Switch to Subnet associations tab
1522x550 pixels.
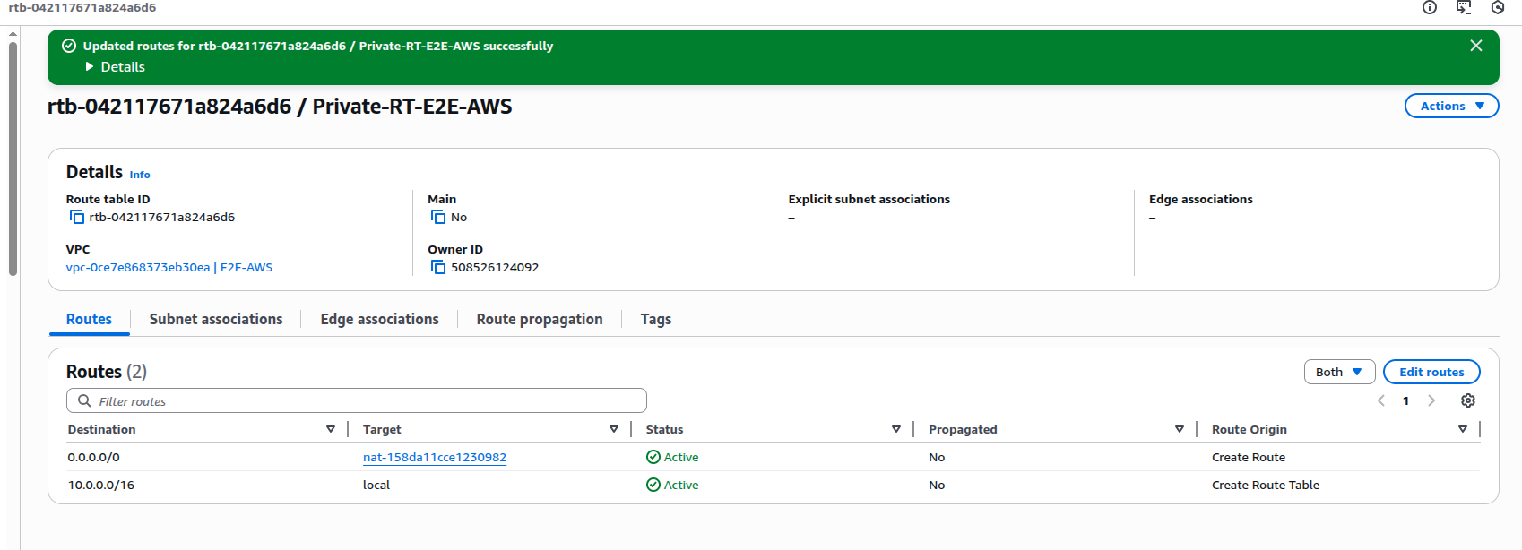[216, 320]
